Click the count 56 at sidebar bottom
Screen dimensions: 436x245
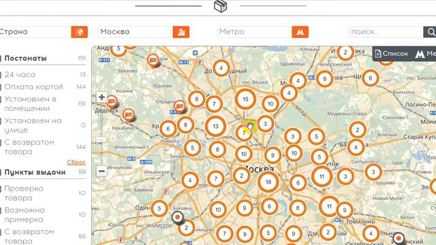(x=82, y=236)
